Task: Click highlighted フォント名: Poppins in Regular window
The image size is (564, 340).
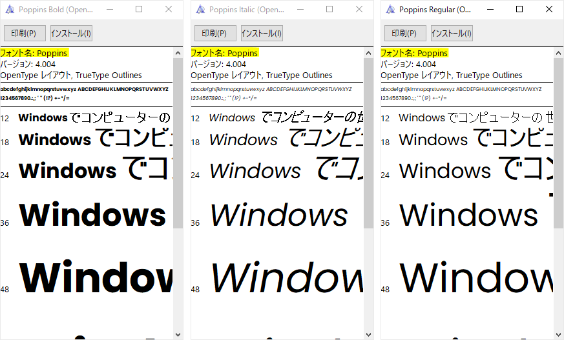Action: 414,53
